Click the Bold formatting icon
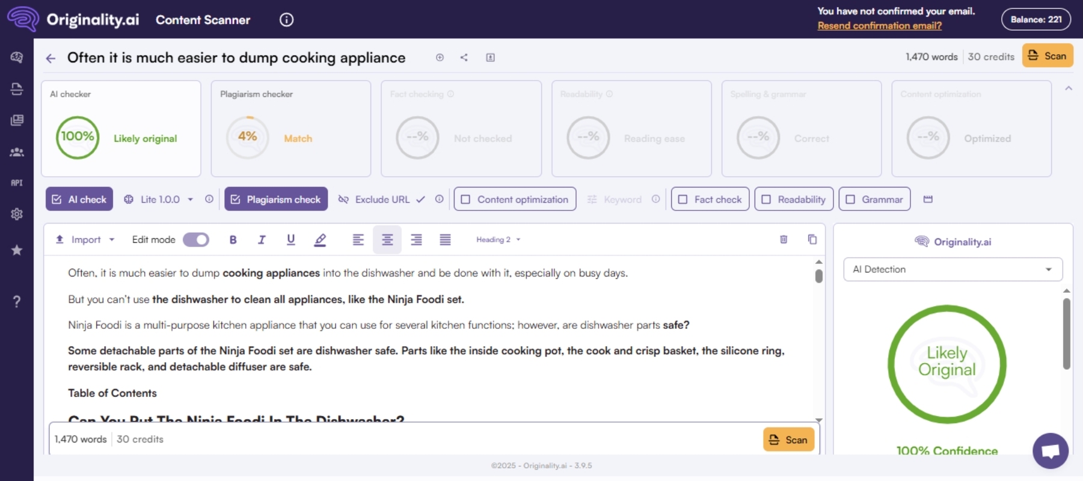 pyautogui.click(x=233, y=240)
